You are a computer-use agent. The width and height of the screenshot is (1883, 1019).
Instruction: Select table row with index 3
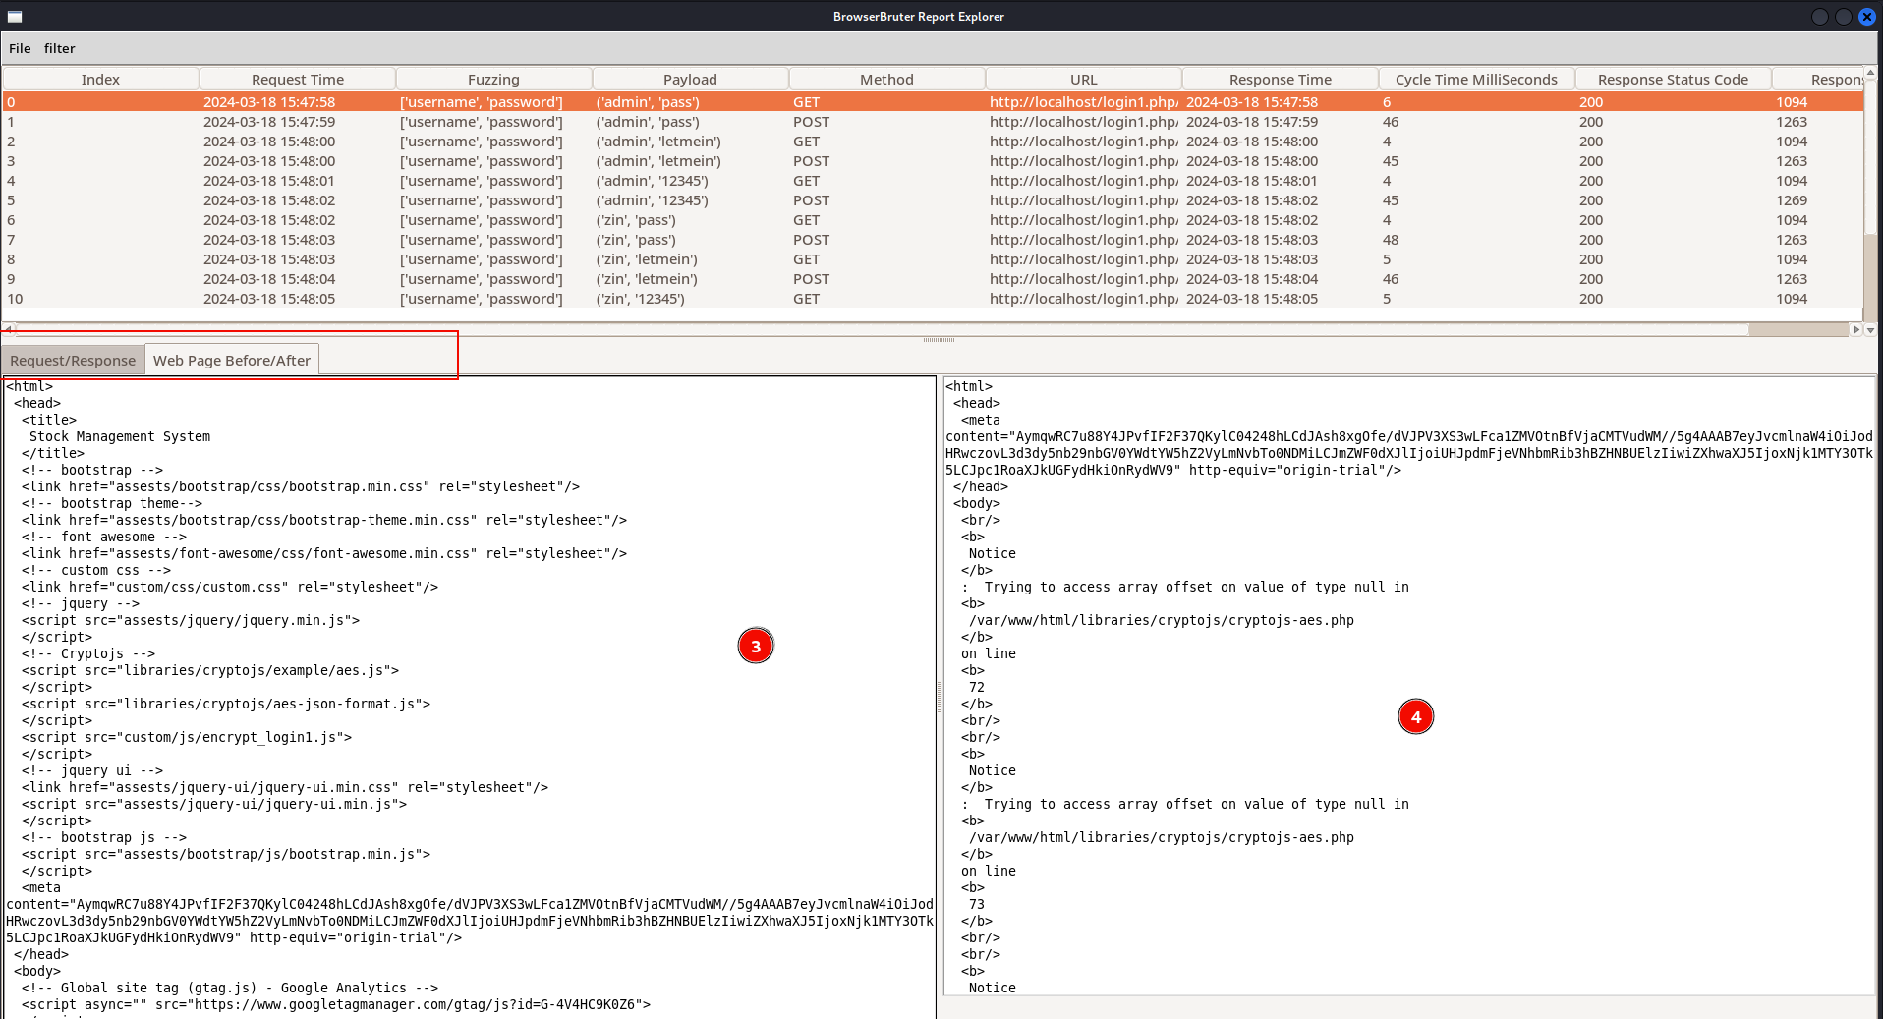933,161
